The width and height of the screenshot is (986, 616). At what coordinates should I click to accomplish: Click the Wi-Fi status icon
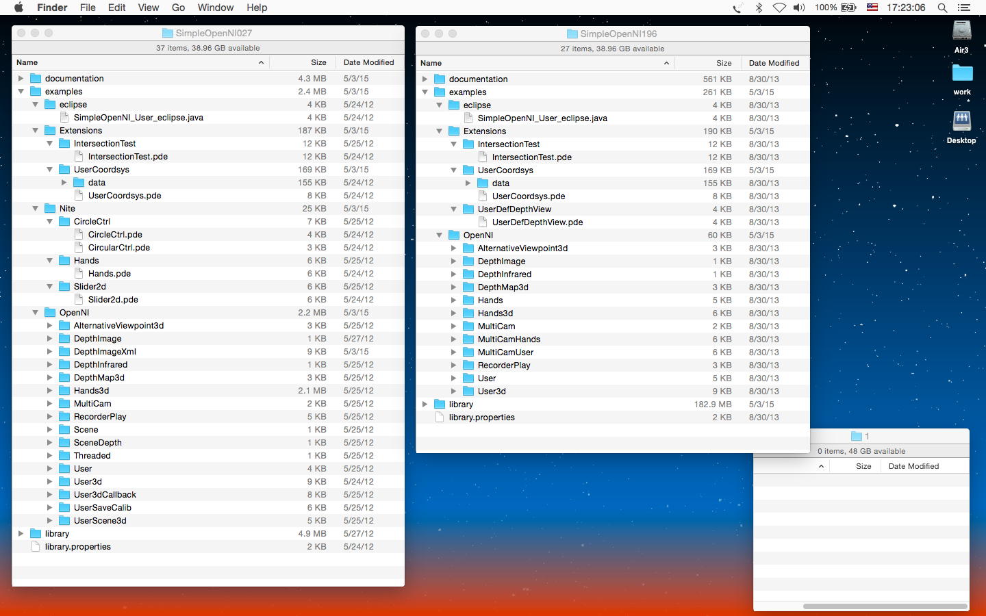pyautogui.click(x=779, y=8)
